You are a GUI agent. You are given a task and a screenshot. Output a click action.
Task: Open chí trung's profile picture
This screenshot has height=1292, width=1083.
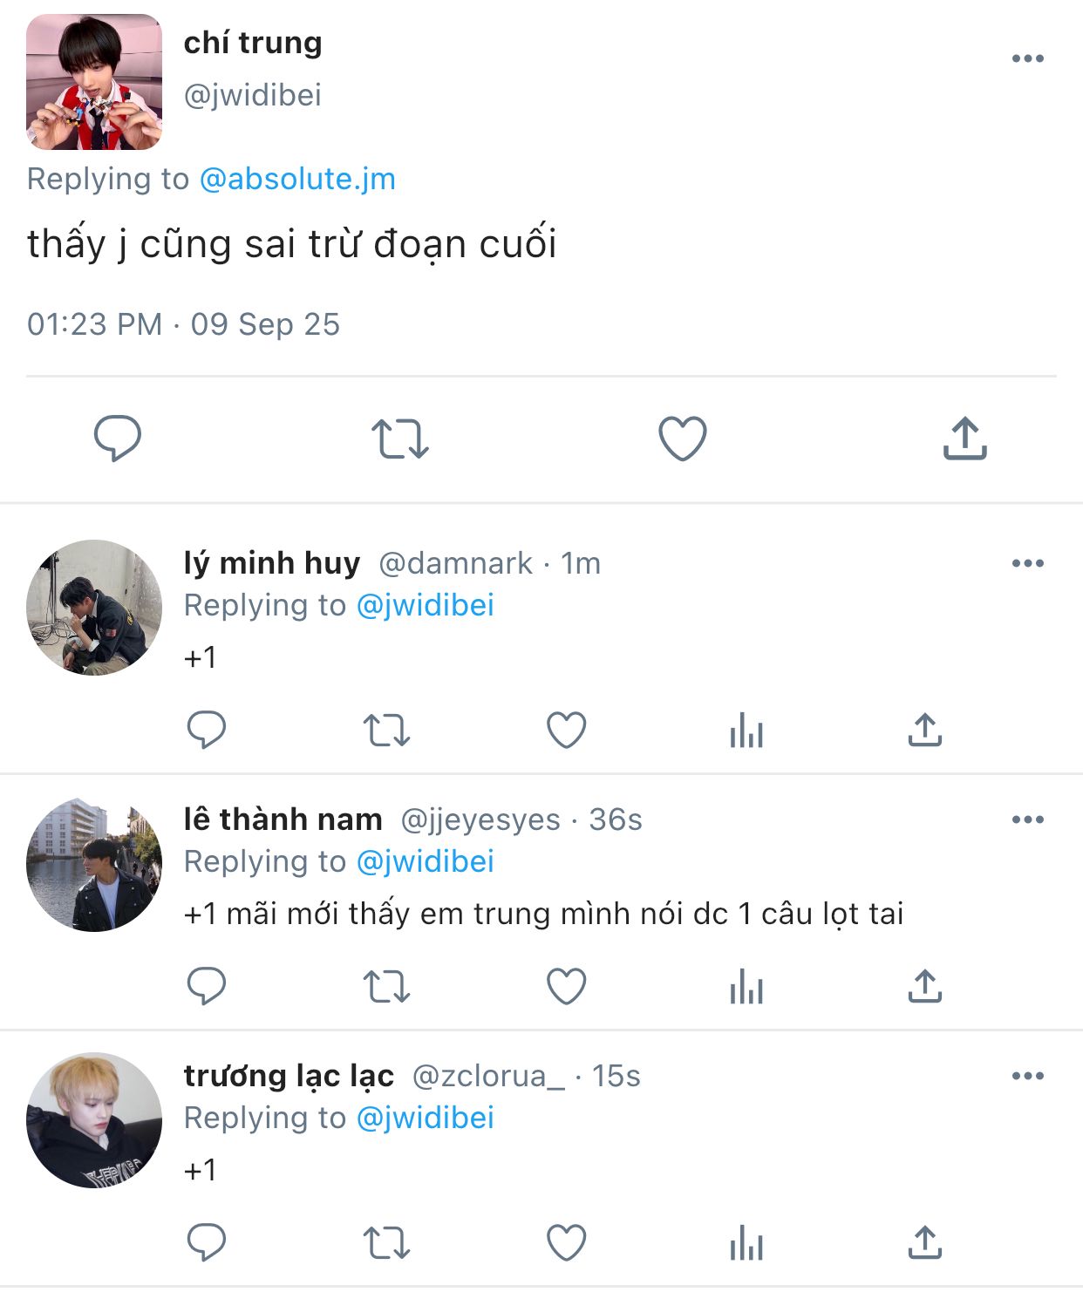tap(94, 82)
